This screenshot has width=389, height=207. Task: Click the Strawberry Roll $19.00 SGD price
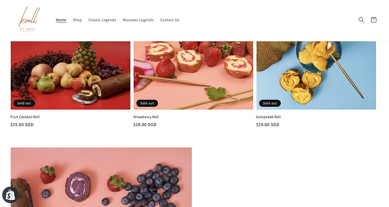pyautogui.click(x=145, y=125)
